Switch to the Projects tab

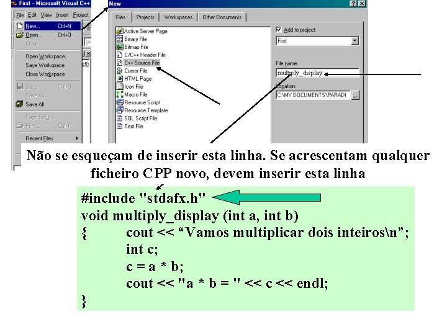[x=145, y=17]
